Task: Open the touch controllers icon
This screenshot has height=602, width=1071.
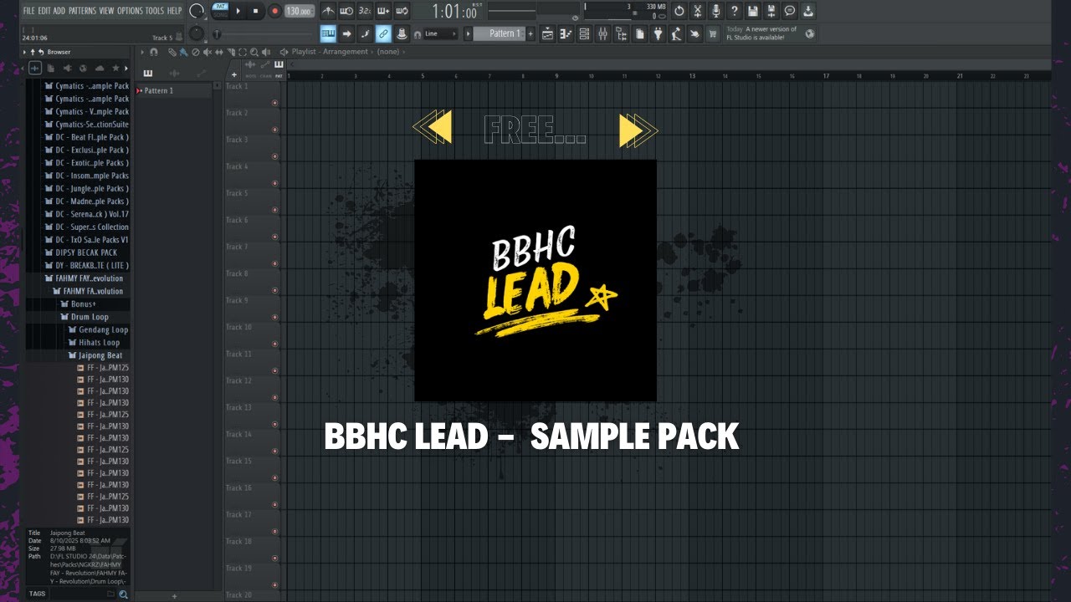Action: [x=694, y=33]
